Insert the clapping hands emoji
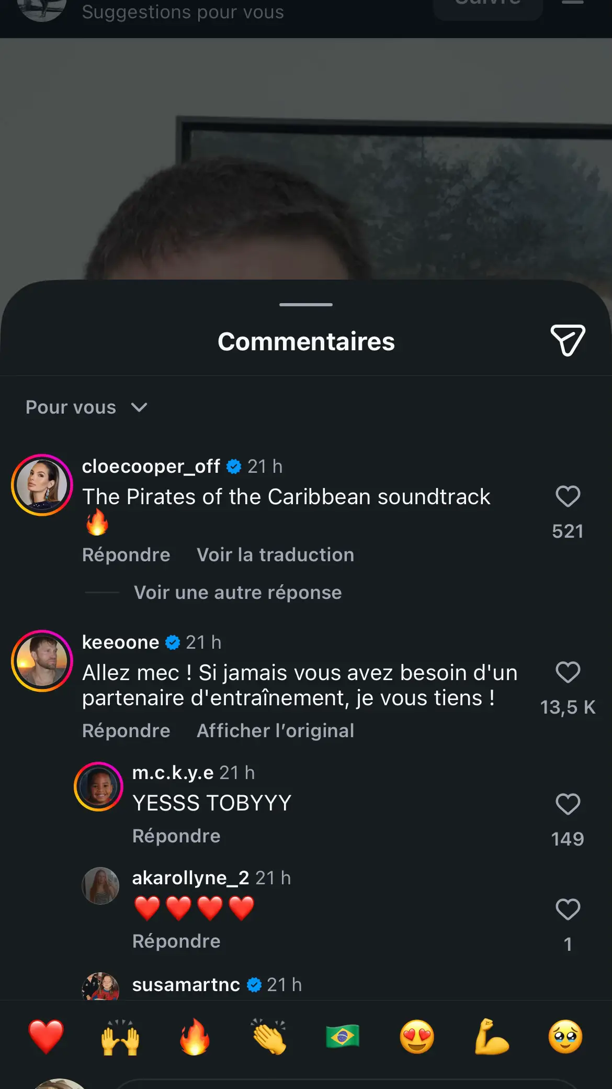The image size is (612, 1089). pyautogui.click(x=269, y=1037)
